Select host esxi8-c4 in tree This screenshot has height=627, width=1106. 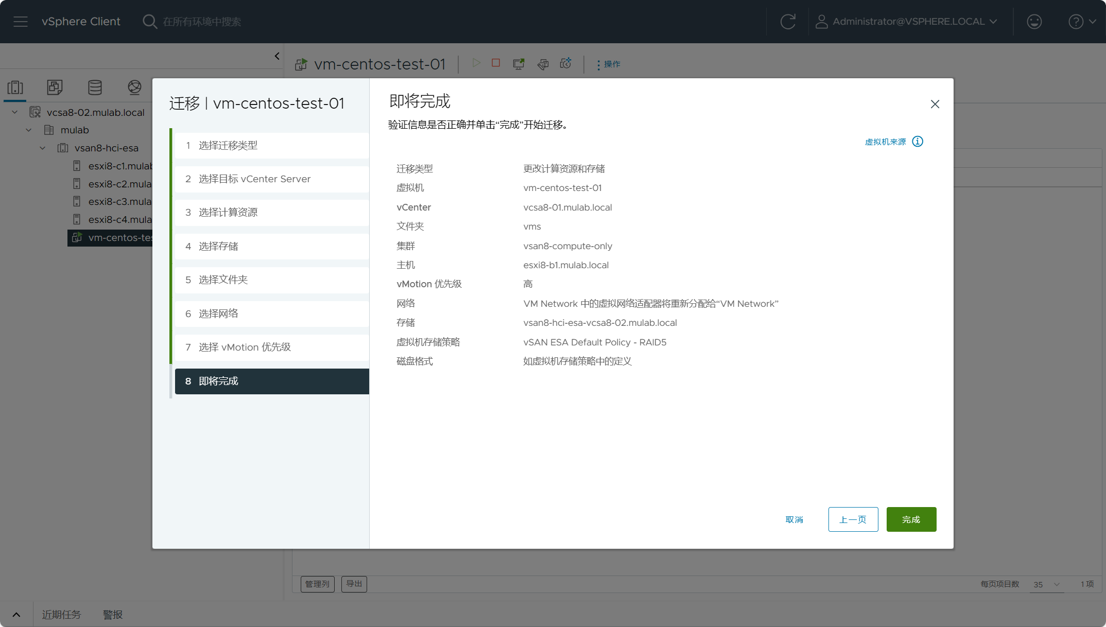click(120, 219)
